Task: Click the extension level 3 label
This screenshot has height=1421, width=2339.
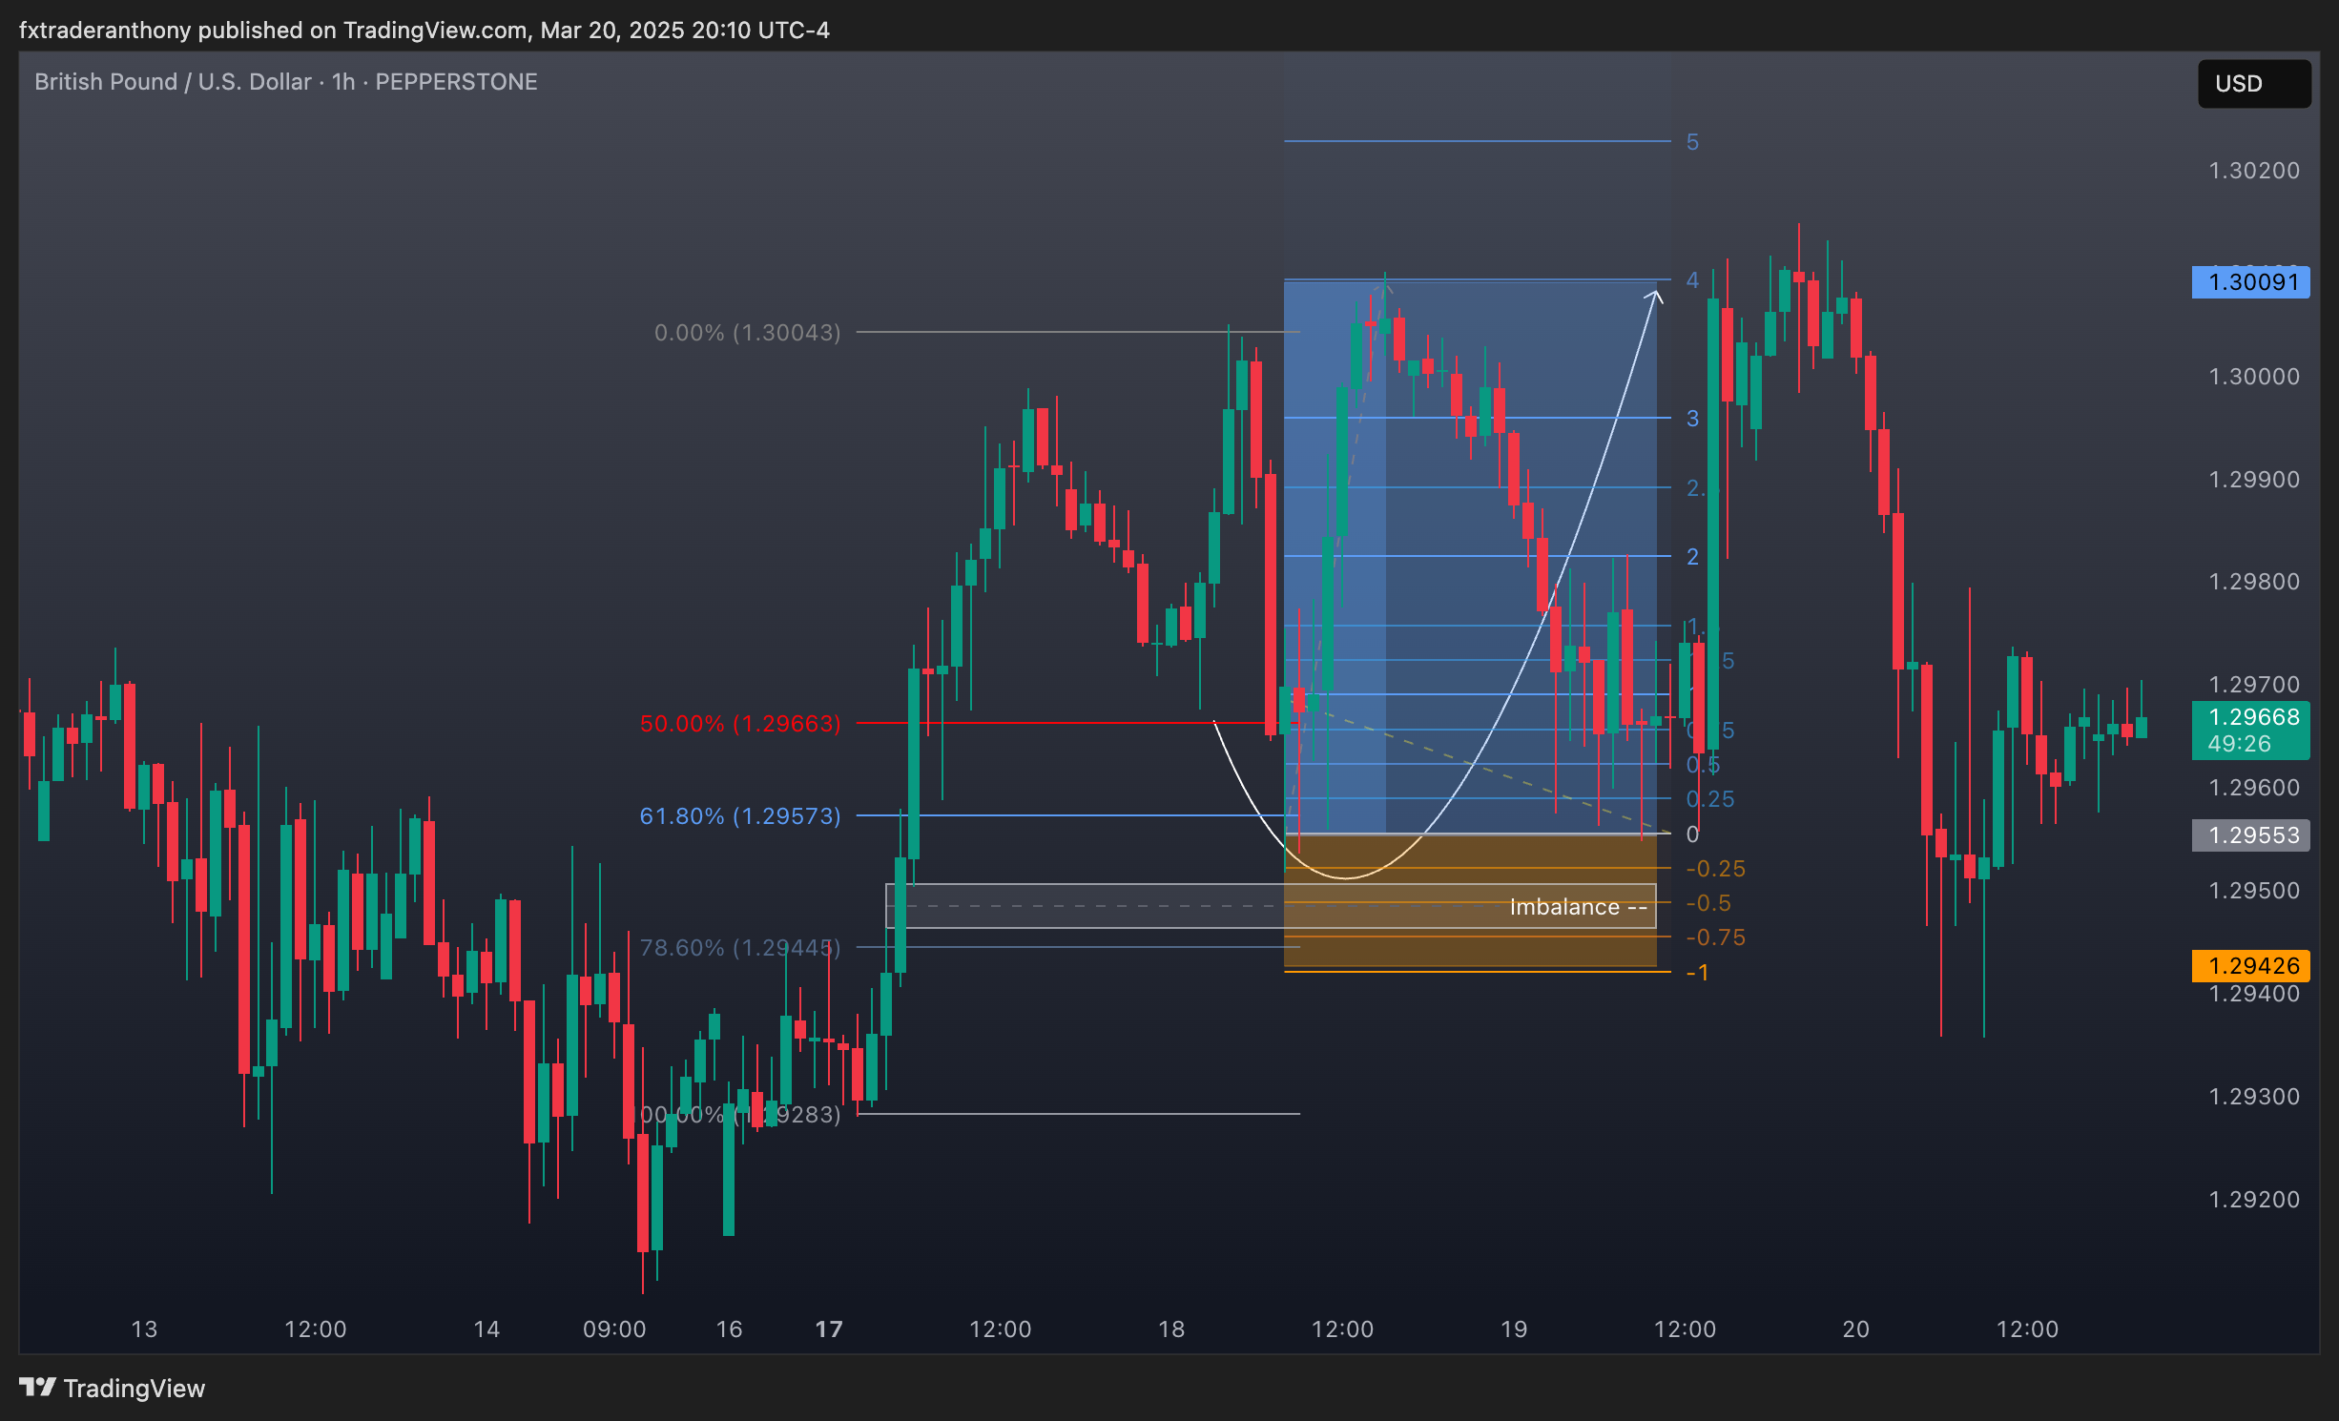Action: point(1692,419)
